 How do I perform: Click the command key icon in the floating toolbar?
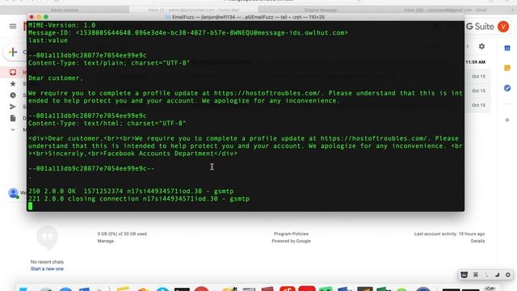point(476,275)
